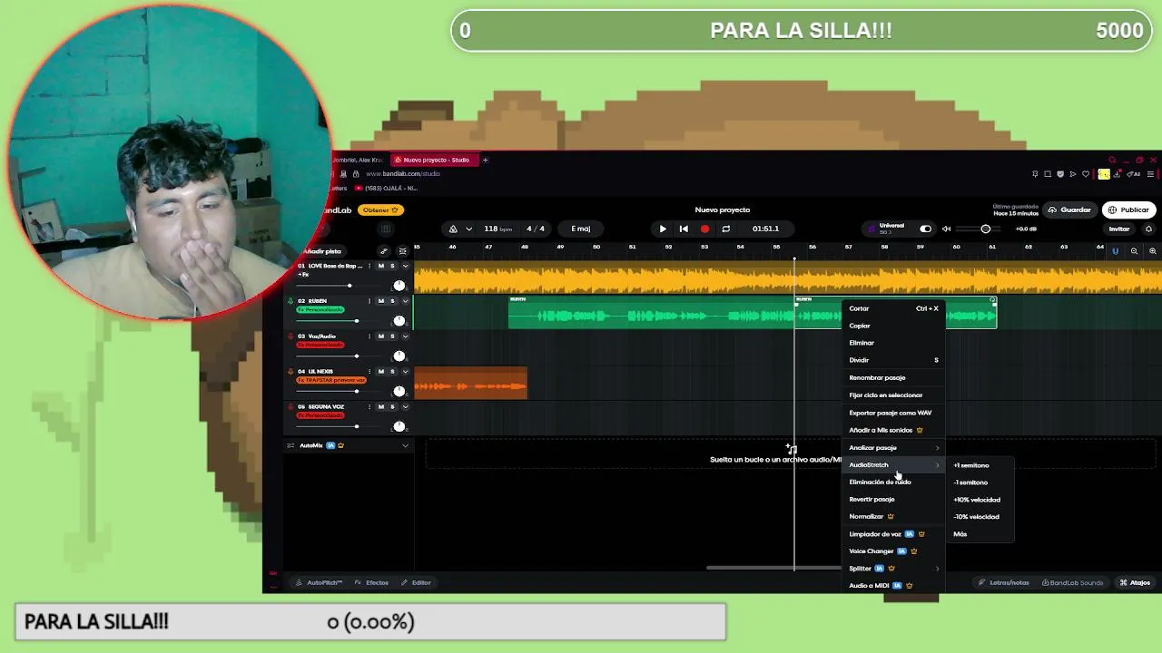The image size is (1162, 653).
Task: Expand track 02 RUBEN chevron
Action: (405, 301)
